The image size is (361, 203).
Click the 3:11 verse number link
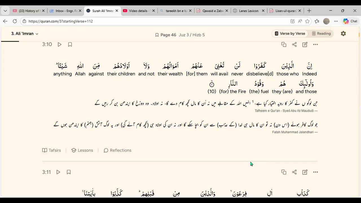47,172
